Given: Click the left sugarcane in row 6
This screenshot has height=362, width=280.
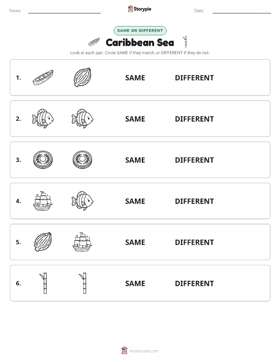Looking at the screenshot, I should [x=44, y=283].
